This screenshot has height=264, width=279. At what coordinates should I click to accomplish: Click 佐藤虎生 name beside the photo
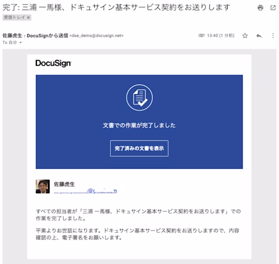click(x=64, y=184)
